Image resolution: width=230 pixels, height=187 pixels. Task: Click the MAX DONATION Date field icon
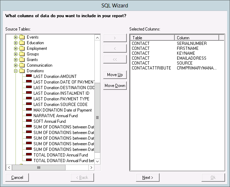coord(29,110)
